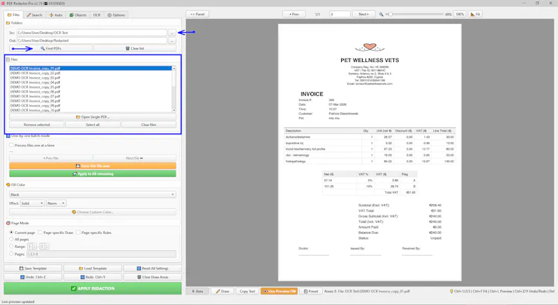This screenshot has height=305, width=558.
Task: Open the Options tab
Action: pyautogui.click(x=116, y=15)
